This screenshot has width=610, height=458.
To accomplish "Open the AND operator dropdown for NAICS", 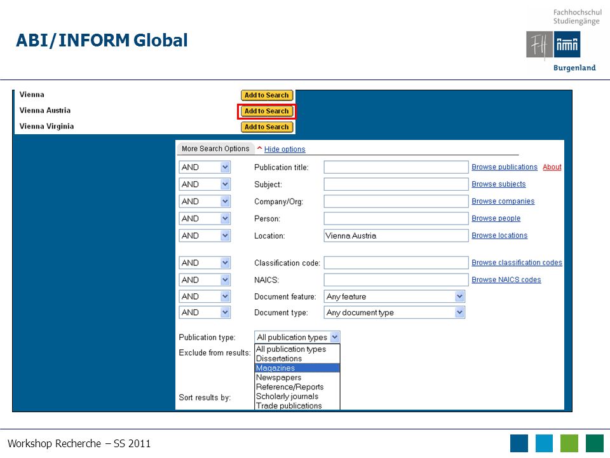I will coord(205,280).
